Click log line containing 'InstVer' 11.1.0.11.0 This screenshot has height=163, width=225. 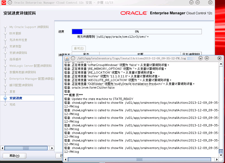(112, 76)
